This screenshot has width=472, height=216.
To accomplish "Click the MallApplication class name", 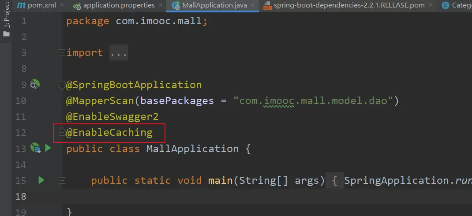I will (192, 149).
